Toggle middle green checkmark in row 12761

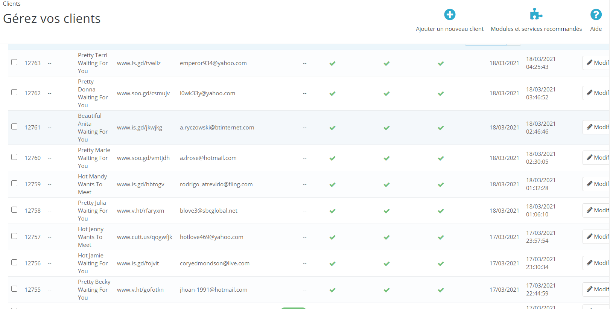click(x=386, y=128)
